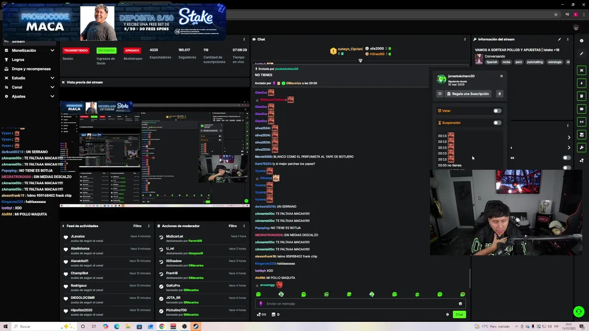Viewport: 589px width, 331px height.
Task: Click the chat scrollbar
Action: tap(470, 279)
